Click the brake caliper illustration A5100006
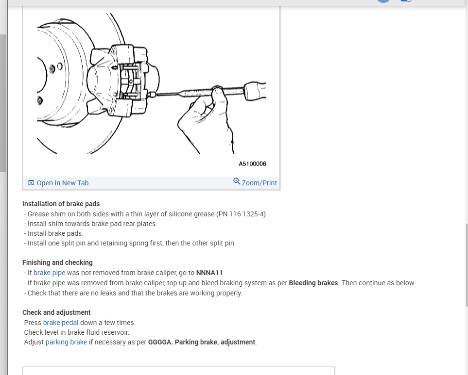The height and width of the screenshot is (375, 468). point(151,83)
